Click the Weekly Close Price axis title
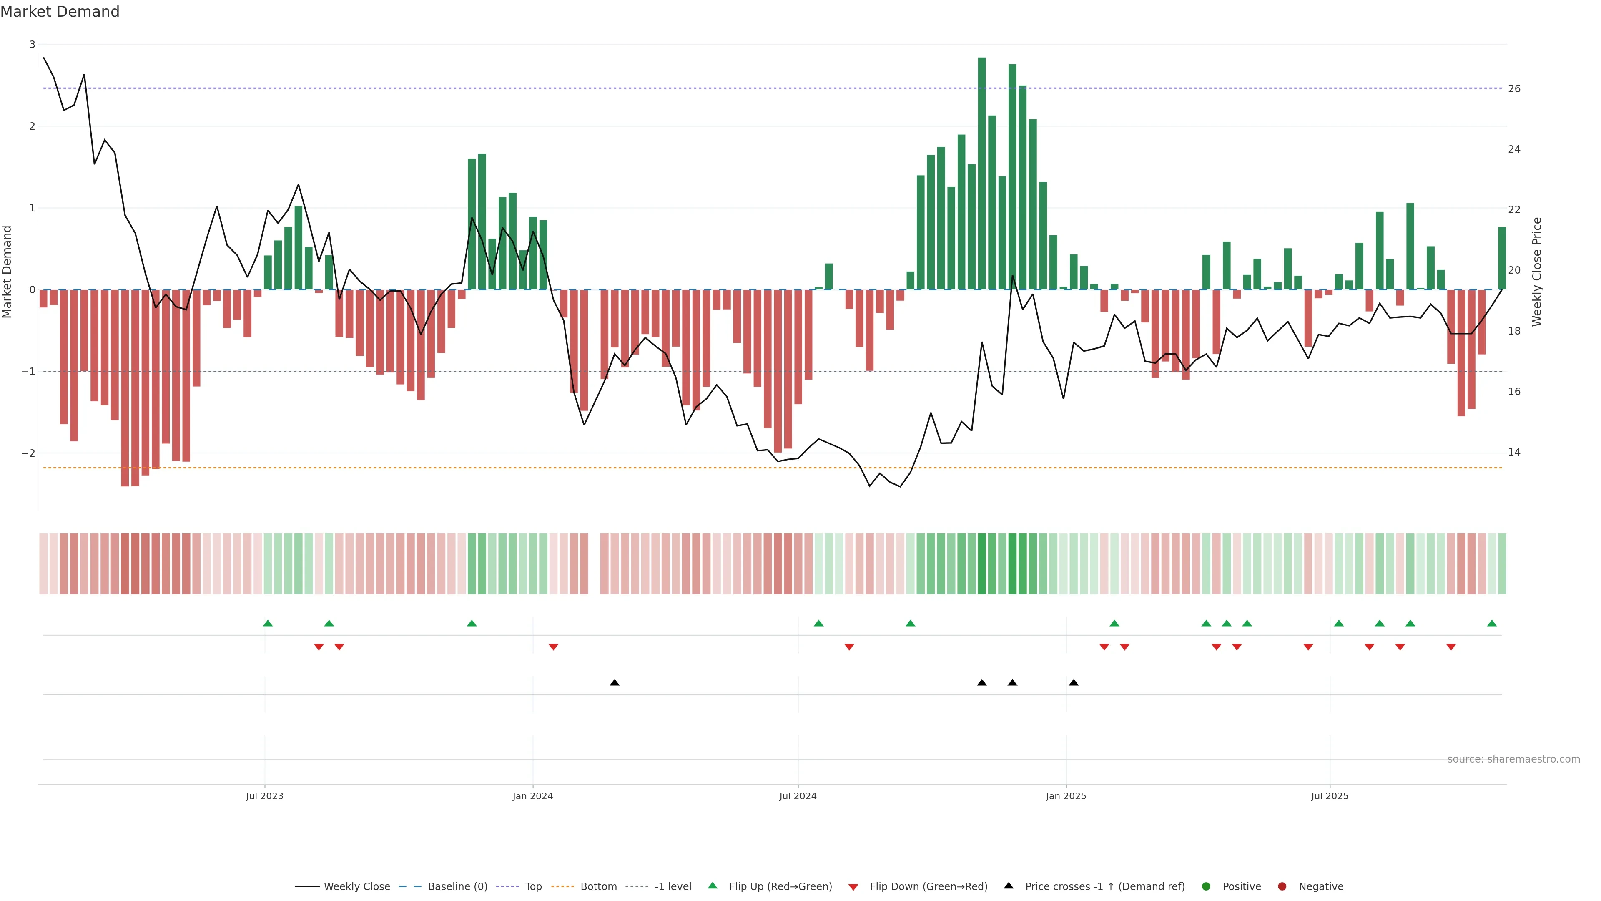1601x901 pixels. click(x=1537, y=272)
